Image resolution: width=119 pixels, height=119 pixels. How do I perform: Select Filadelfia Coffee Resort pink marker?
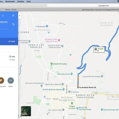click(59, 40)
